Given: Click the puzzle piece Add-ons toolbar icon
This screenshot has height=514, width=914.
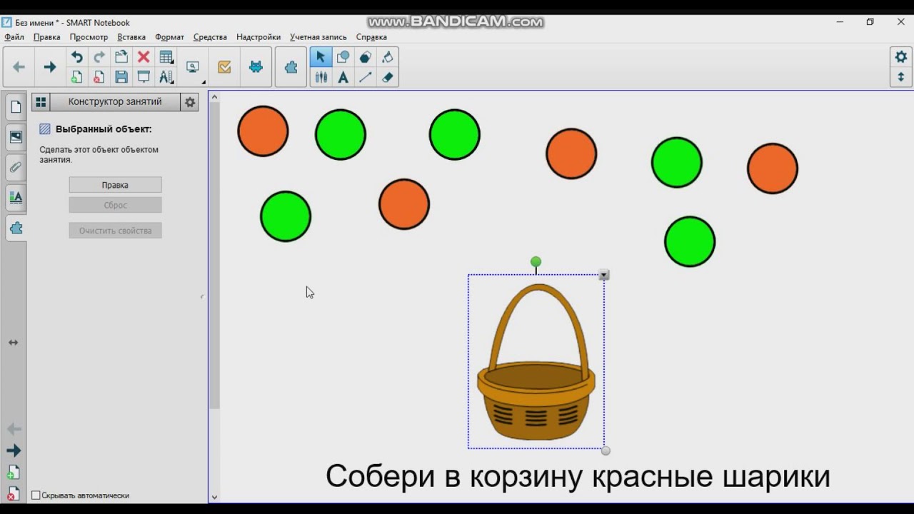Looking at the screenshot, I should point(291,67).
